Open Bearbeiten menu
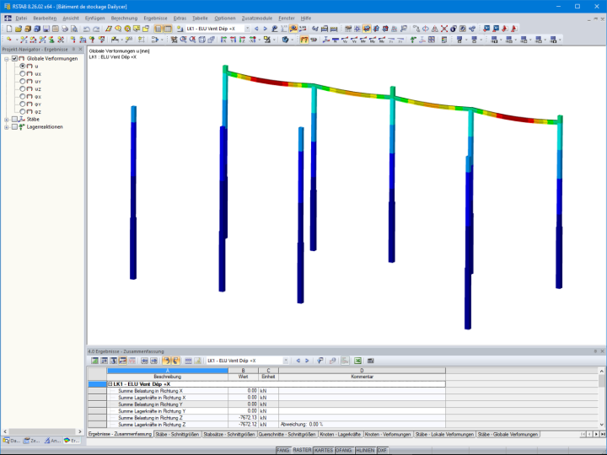Screen dimensions: 607x455 [45, 19]
